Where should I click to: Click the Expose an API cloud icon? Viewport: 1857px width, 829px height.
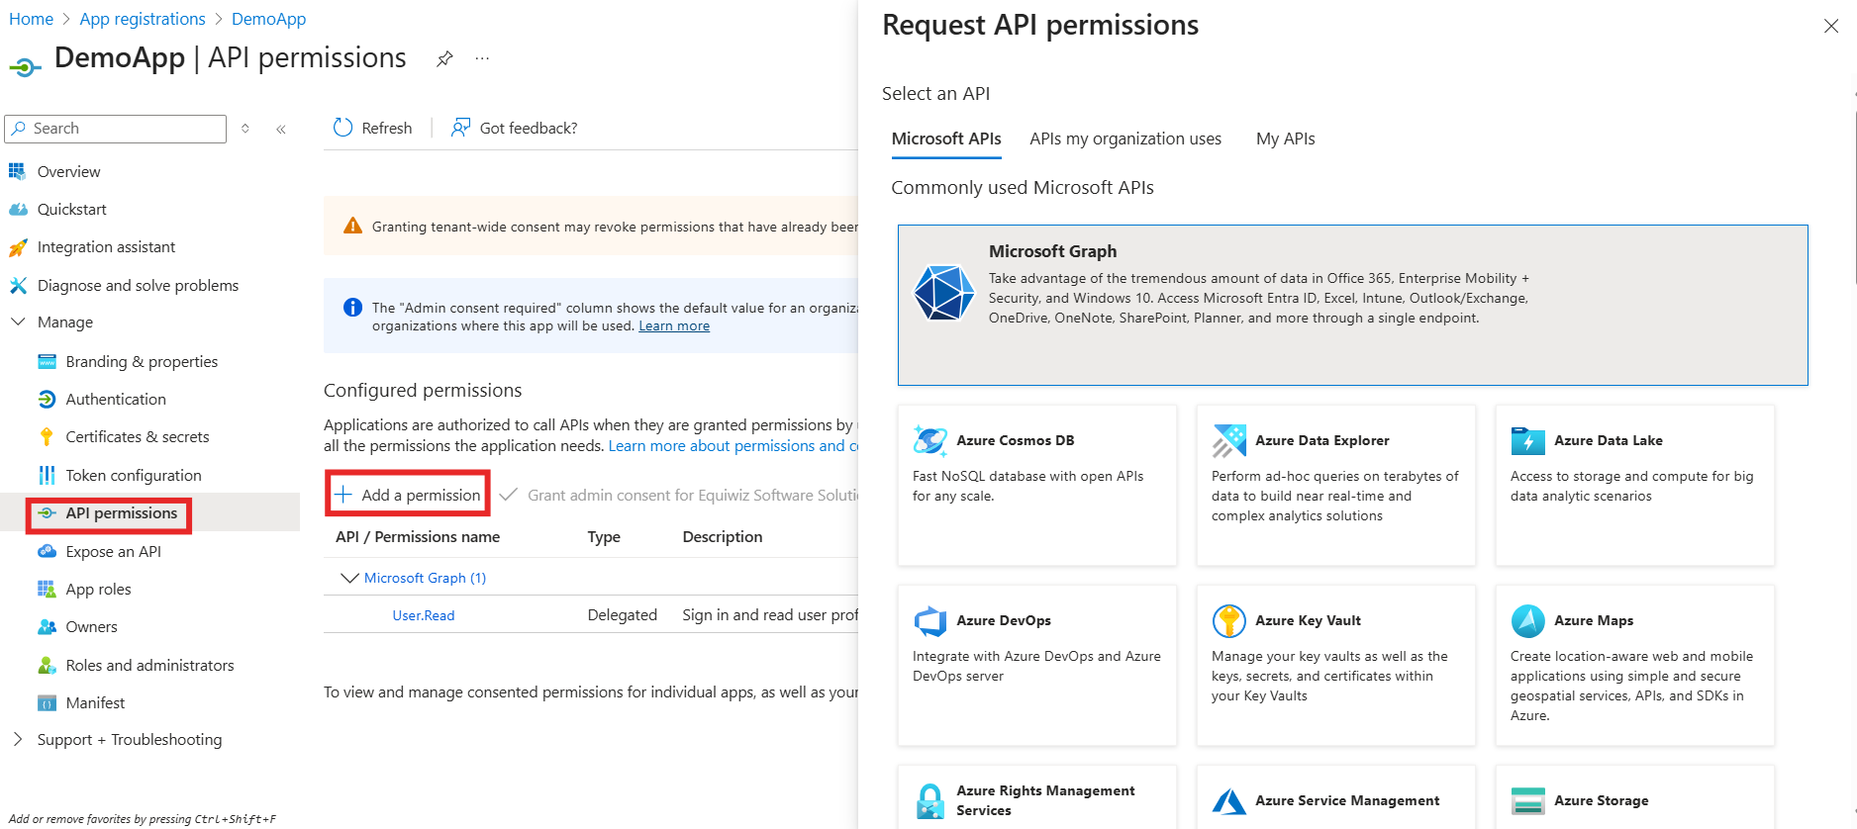tap(47, 552)
